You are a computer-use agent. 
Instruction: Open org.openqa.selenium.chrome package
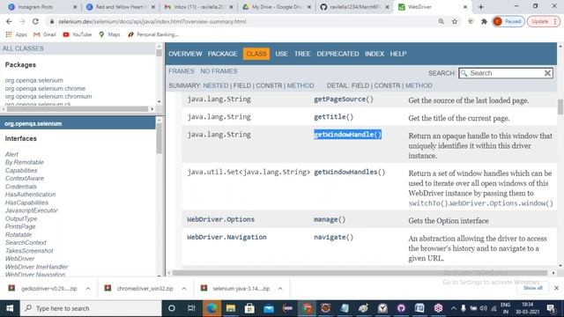click(45, 88)
